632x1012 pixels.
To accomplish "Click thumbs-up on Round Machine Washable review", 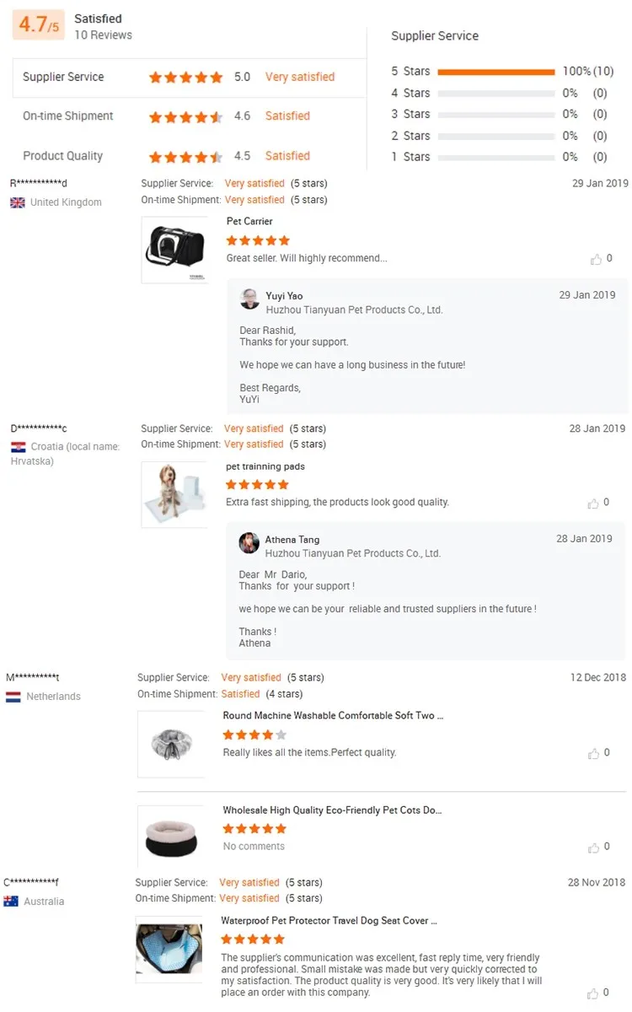I will (x=594, y=753).
